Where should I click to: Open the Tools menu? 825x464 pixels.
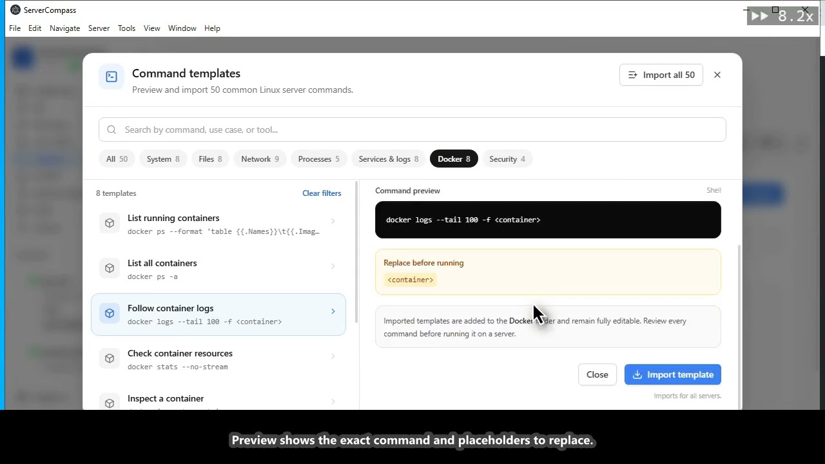127,28
